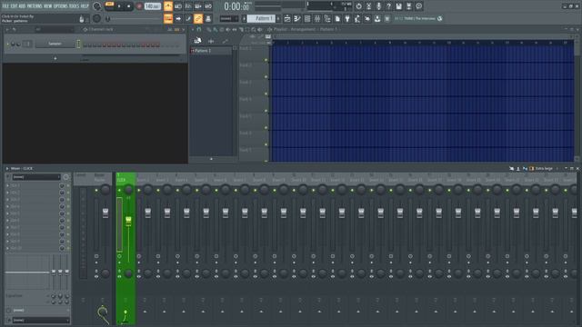Image resolution: width=582 pixels, height=327 pixels.
Task: Toggle the step editing mode button
Action: click(188, 18)
